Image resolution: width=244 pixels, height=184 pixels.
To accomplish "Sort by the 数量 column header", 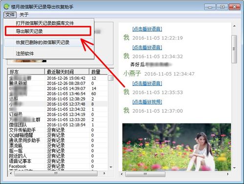I will tap(98, 72).
